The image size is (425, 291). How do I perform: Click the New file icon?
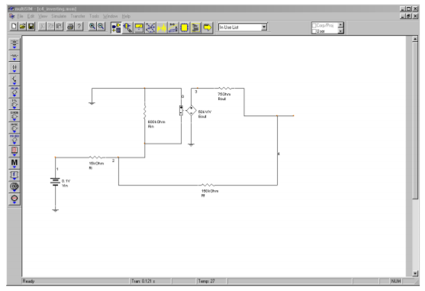coord(14,26)
